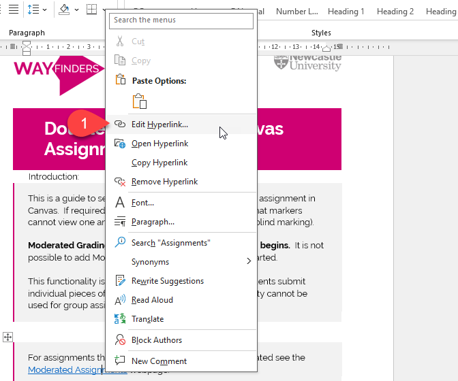This screenshot has height=381, width=458.
Task: Click the Paste Options clipboard icon
Action: pyautogui.click(x=140, y=101)
